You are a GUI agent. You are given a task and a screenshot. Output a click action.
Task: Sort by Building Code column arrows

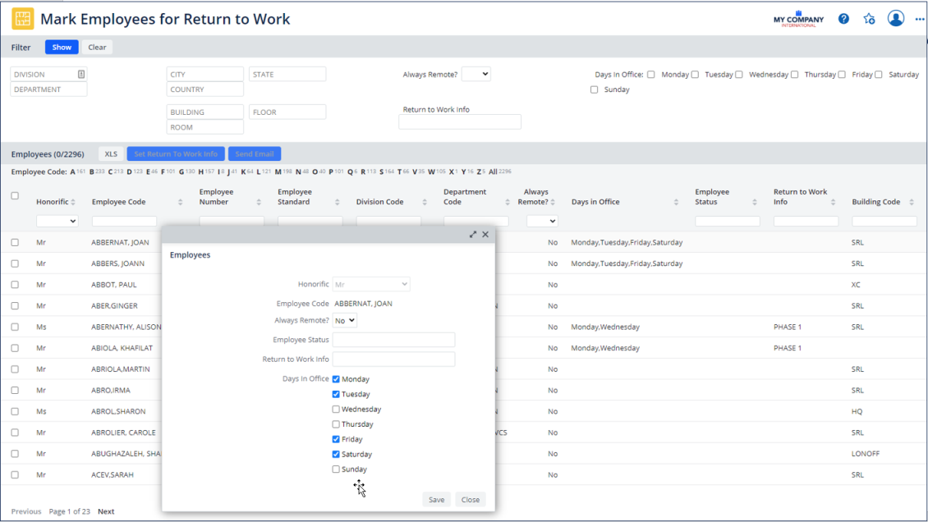pyautogui.click(x=912, y=202)
